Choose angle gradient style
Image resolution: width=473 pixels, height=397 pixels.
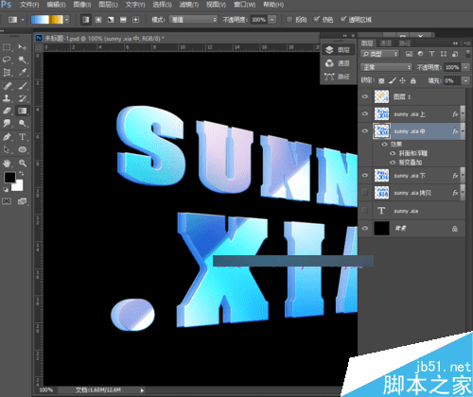pos(111,20)
